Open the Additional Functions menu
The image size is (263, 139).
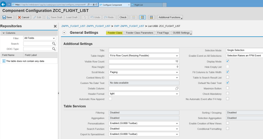click(170, 17)
